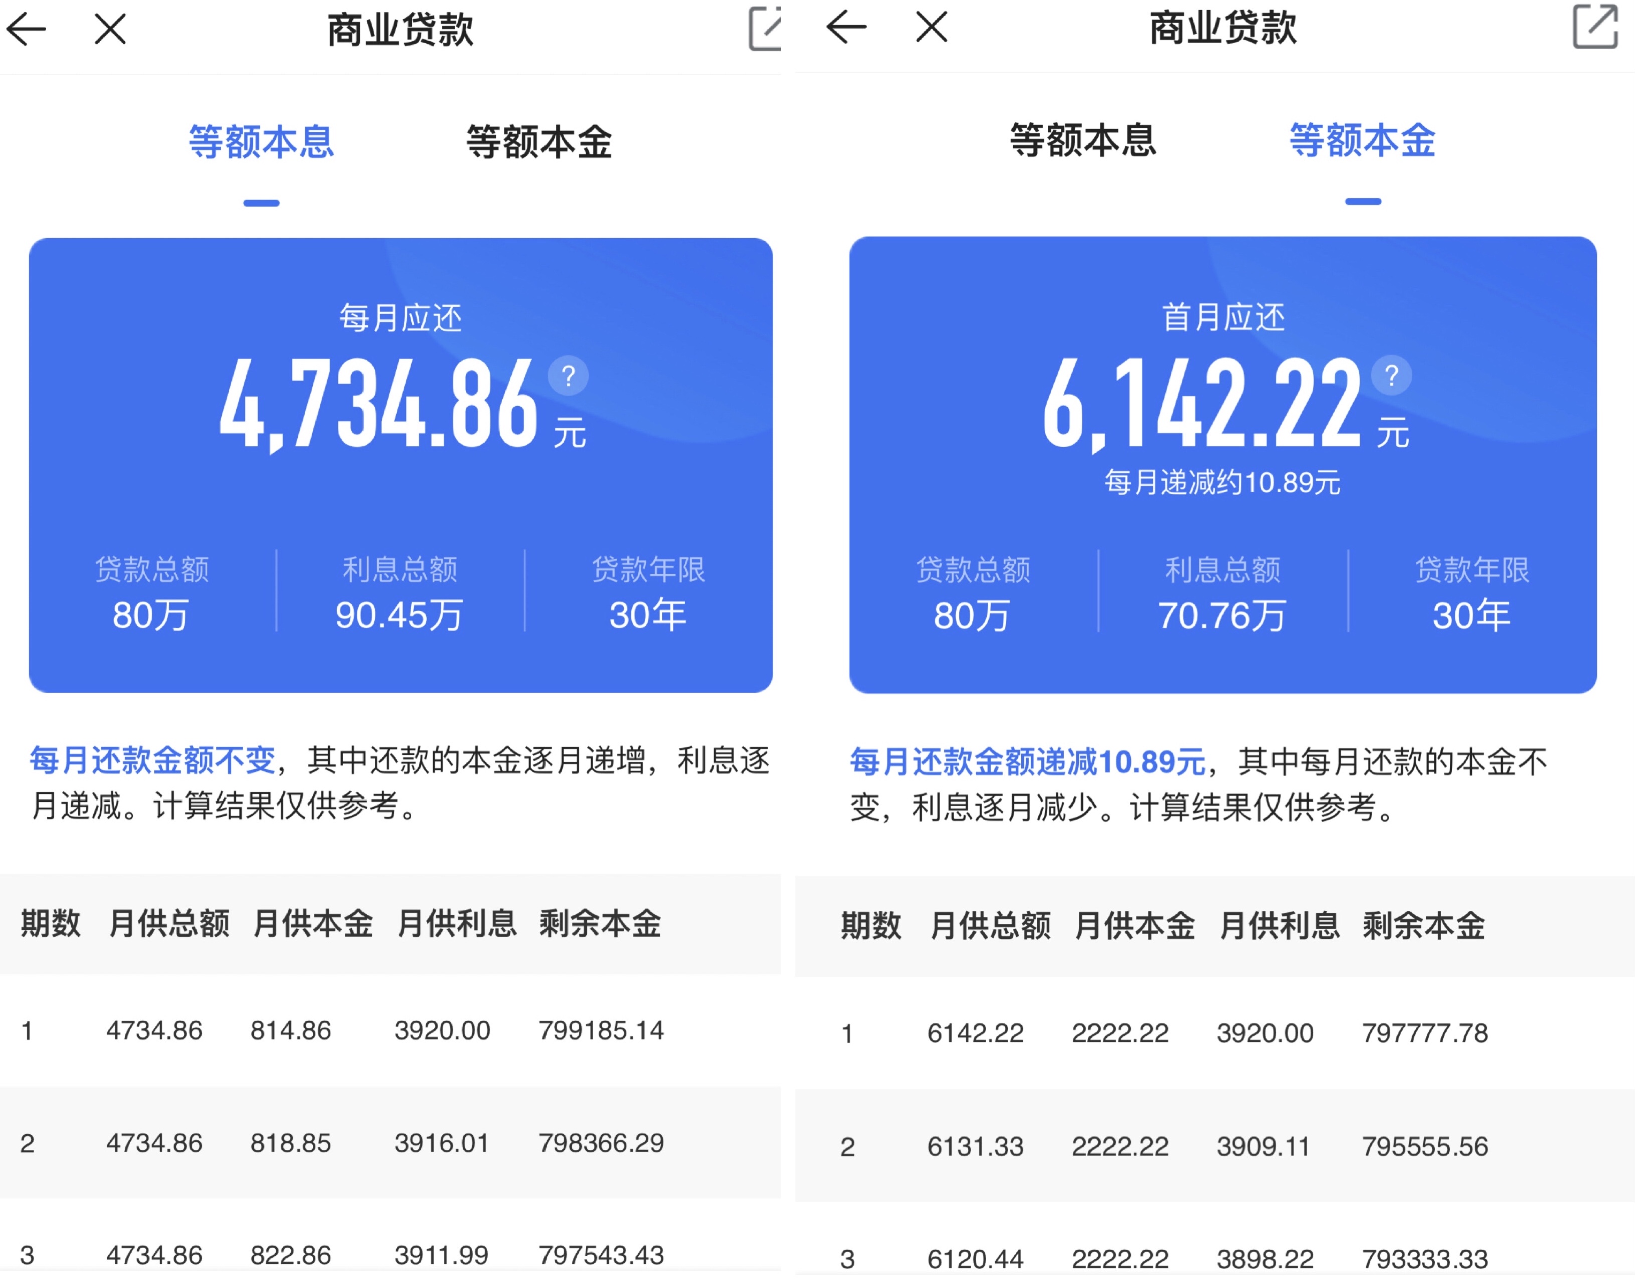Tap cell 6131.33 in right table
The height and width of the screenshot is (1280, 1635).
coord(975,1148)
